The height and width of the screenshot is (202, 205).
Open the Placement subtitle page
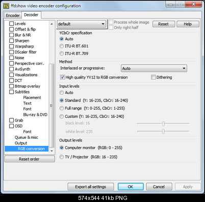[32, 97]
